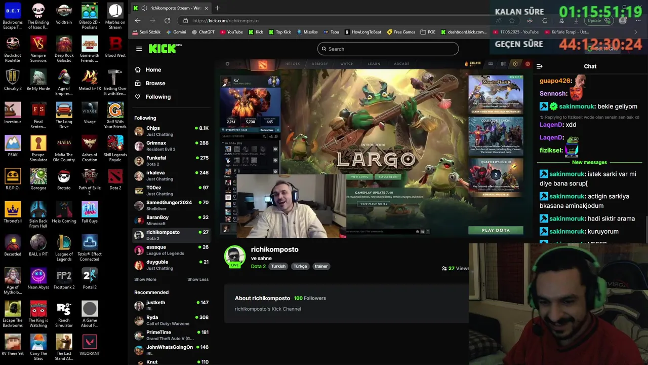Open recommended channel JohnWhatsGoingOn
Viewport: 648px width, 365px height.
point(171,350)
